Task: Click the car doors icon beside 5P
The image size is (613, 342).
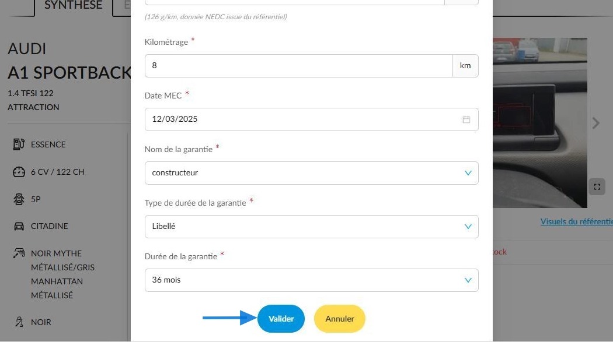Action: tap(19, 199)
